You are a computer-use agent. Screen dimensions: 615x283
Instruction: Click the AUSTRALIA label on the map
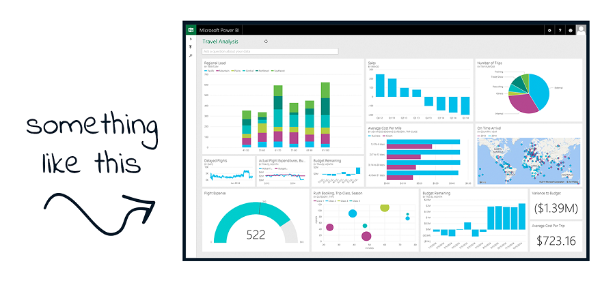pos(568,174)
